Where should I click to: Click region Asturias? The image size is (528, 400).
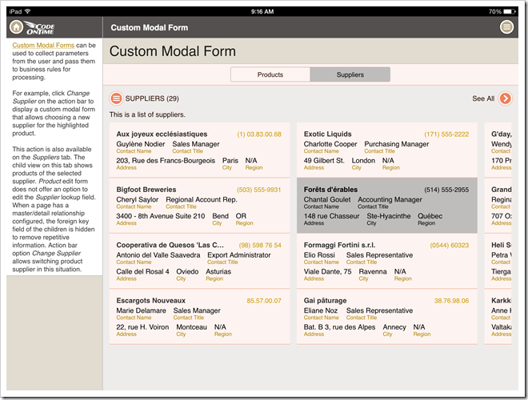[218, 272]
